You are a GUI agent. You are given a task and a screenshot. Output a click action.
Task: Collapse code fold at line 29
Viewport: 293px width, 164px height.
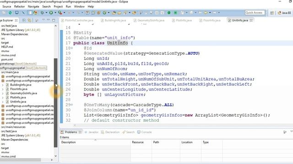(72, 105)
